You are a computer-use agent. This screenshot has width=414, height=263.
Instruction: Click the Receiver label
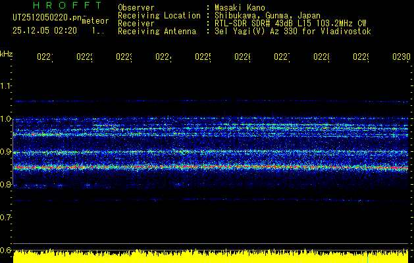tap(136, 24)
